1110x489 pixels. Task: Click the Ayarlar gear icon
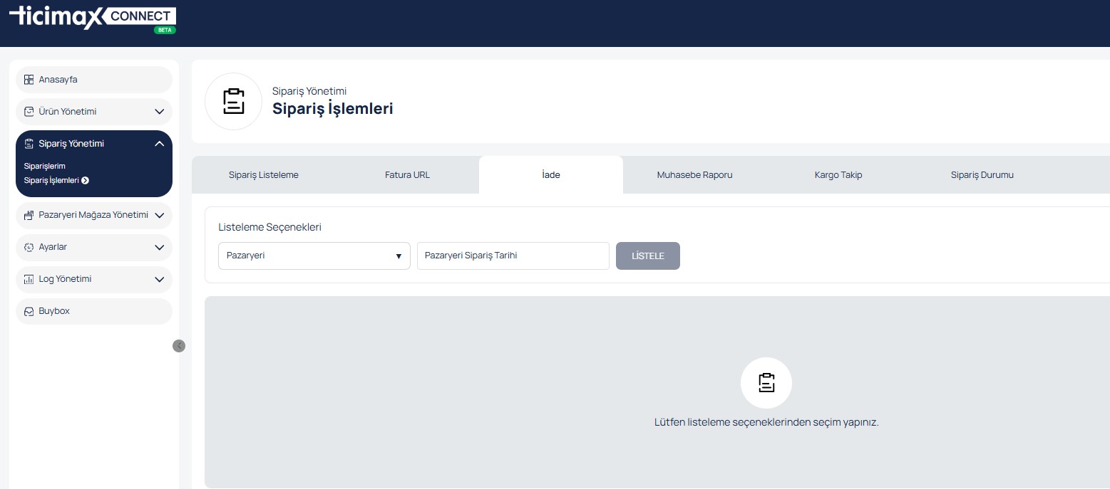[x=29, y=247]
